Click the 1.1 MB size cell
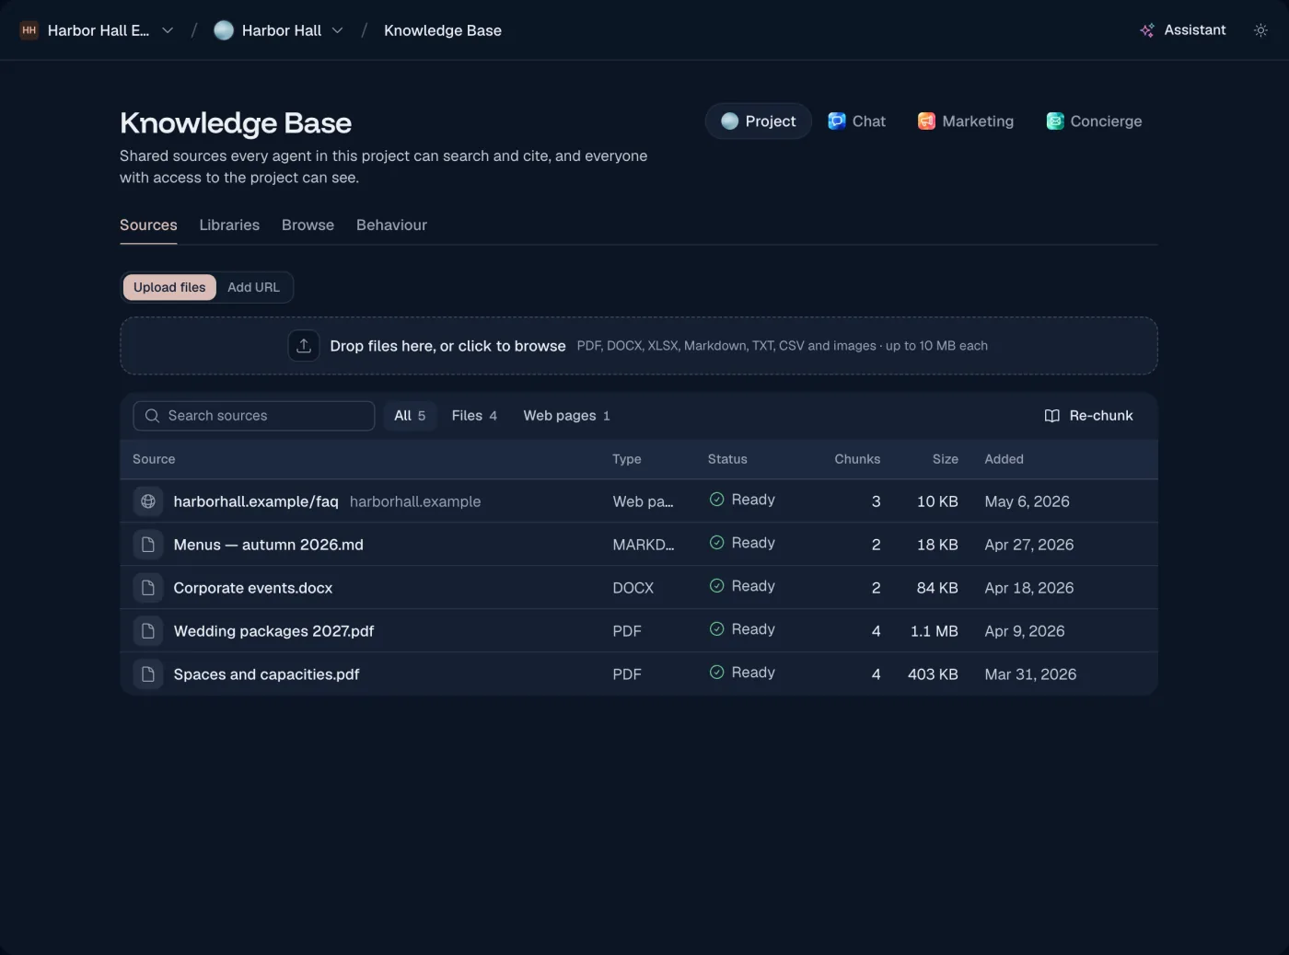 934,631
